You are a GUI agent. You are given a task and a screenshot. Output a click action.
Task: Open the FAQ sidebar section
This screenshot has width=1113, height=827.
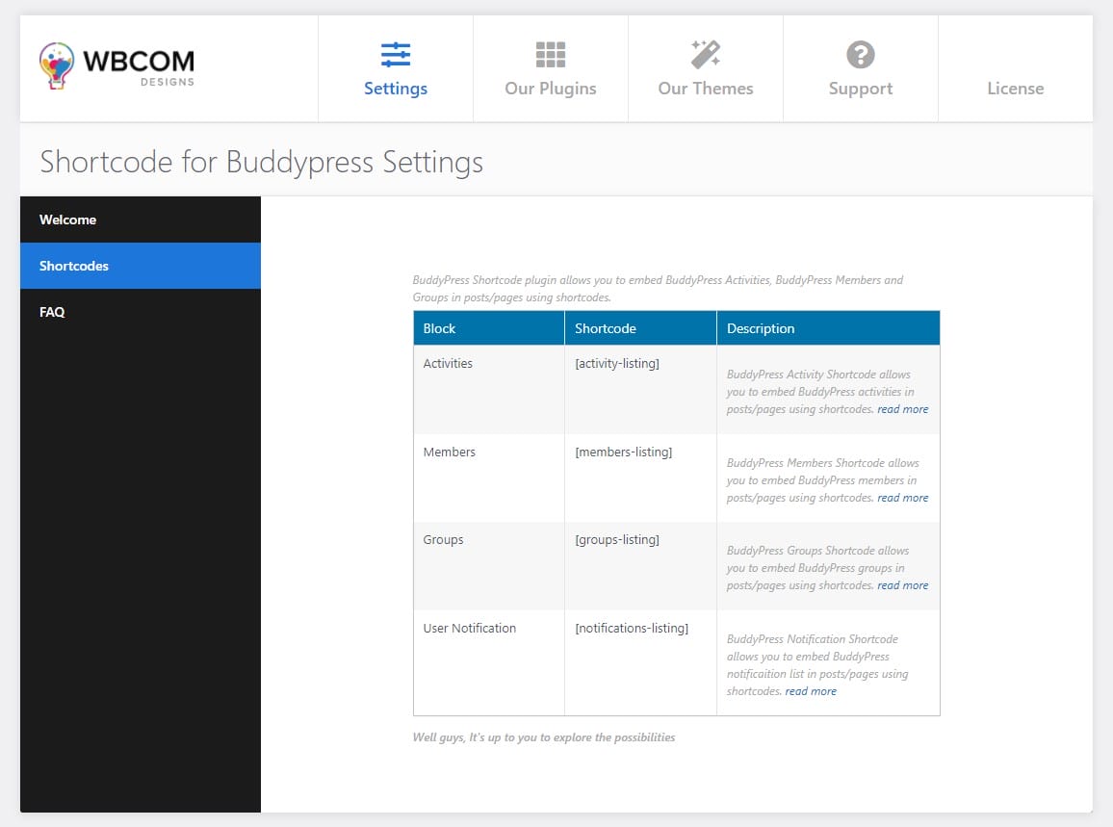[52, 312]
